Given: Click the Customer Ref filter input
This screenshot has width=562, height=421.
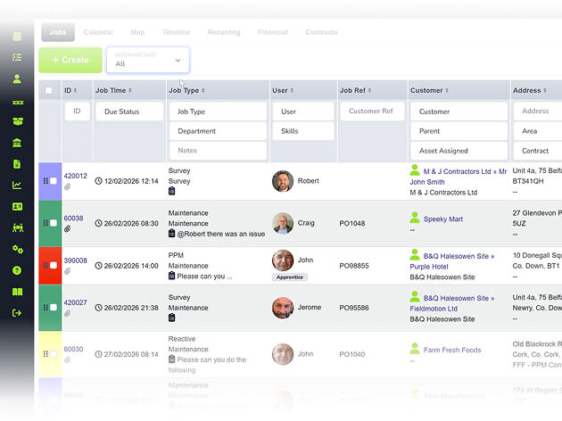Looking at the screenshot, I should click(372, 111).
